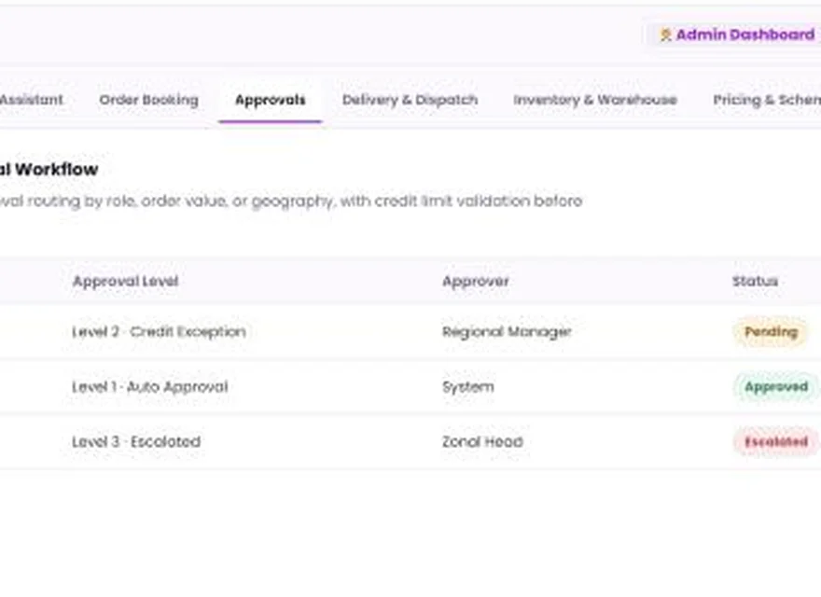
Task: Select the Level 1 - Auto Approval row
Action: pos(410,387)
